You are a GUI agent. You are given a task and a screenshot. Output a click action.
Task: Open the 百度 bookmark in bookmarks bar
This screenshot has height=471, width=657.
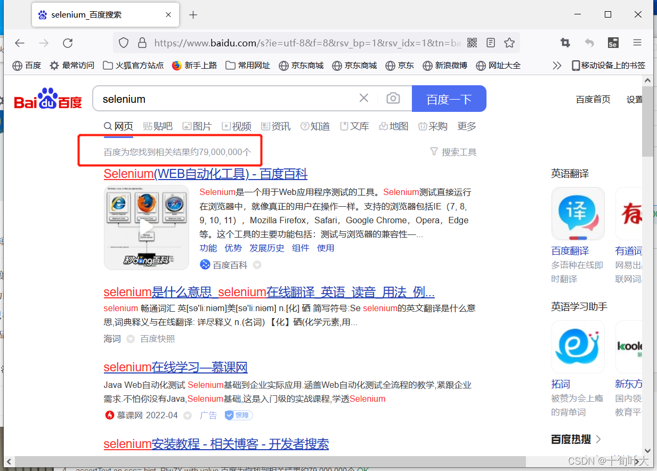point(27,65)
